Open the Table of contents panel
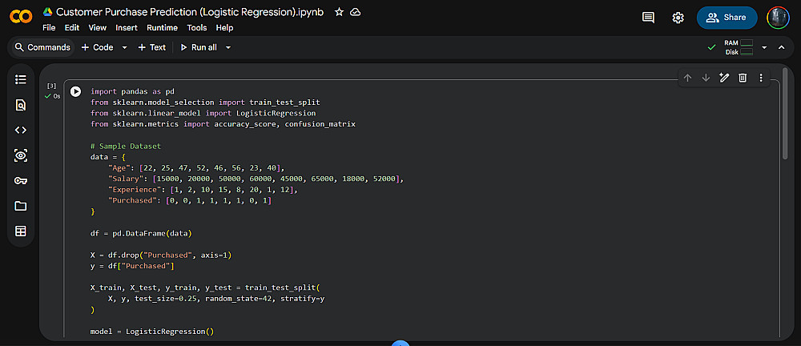801x346 pixels. pos(21,79)
